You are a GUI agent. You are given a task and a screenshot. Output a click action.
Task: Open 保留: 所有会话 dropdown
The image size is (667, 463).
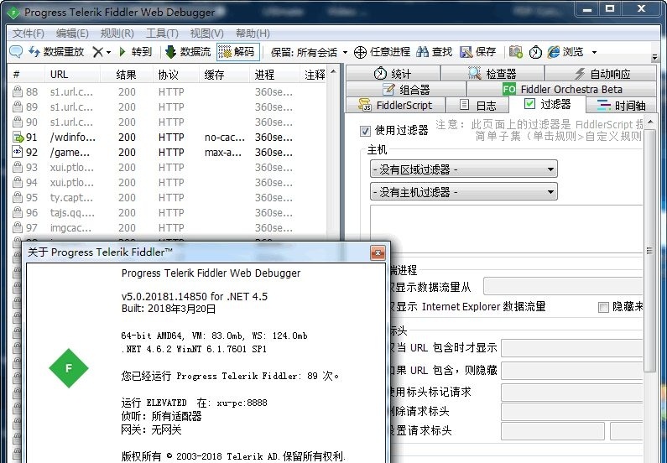(310, 52)
